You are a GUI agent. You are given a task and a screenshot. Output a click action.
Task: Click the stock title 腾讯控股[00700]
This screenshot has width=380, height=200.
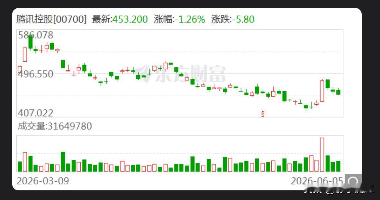click(x=51, y=19)
